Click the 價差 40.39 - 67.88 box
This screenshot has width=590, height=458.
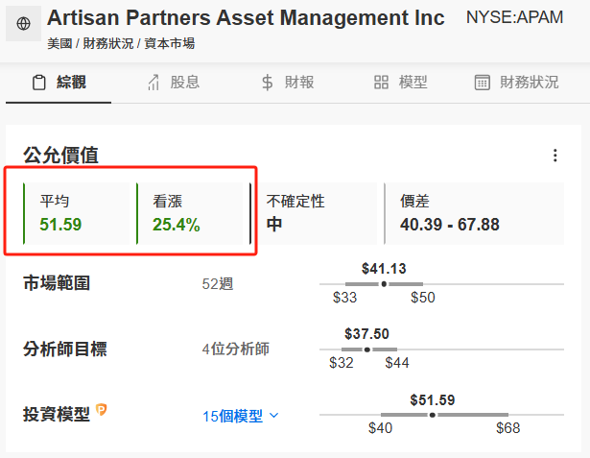(x=474, y=213)
